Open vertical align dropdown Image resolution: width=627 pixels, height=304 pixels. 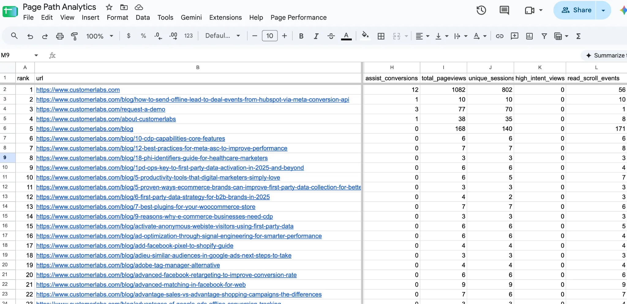coord(442,36)
